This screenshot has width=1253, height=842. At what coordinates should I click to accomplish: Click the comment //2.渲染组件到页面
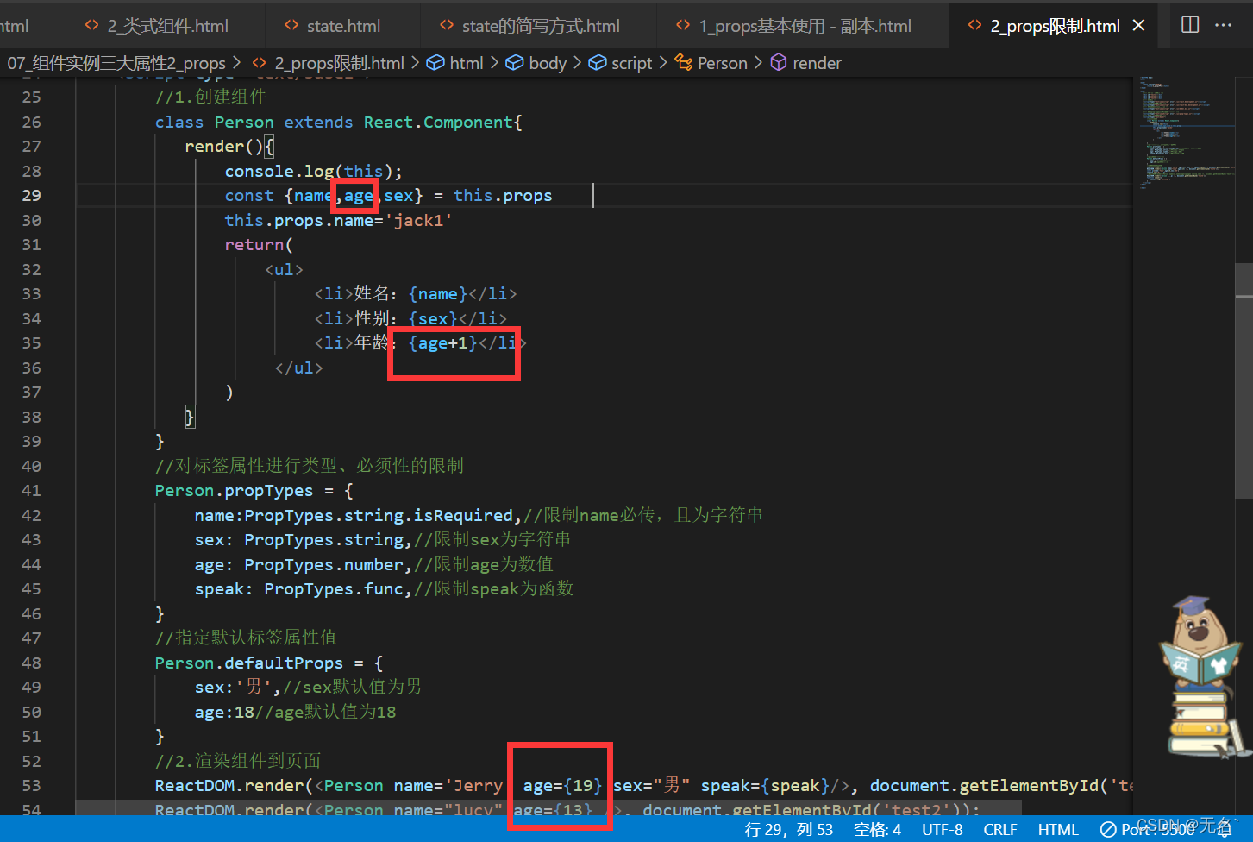238,762
